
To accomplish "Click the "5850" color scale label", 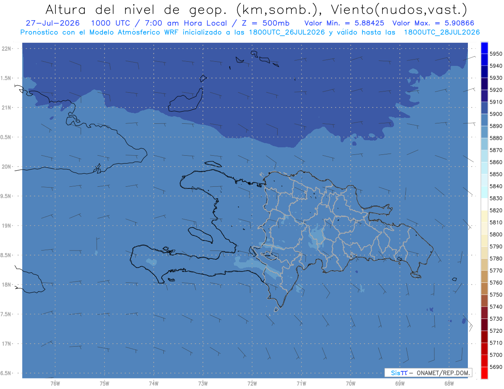I will [496, 174].
